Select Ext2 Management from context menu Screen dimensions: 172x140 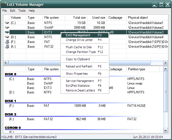78,35
